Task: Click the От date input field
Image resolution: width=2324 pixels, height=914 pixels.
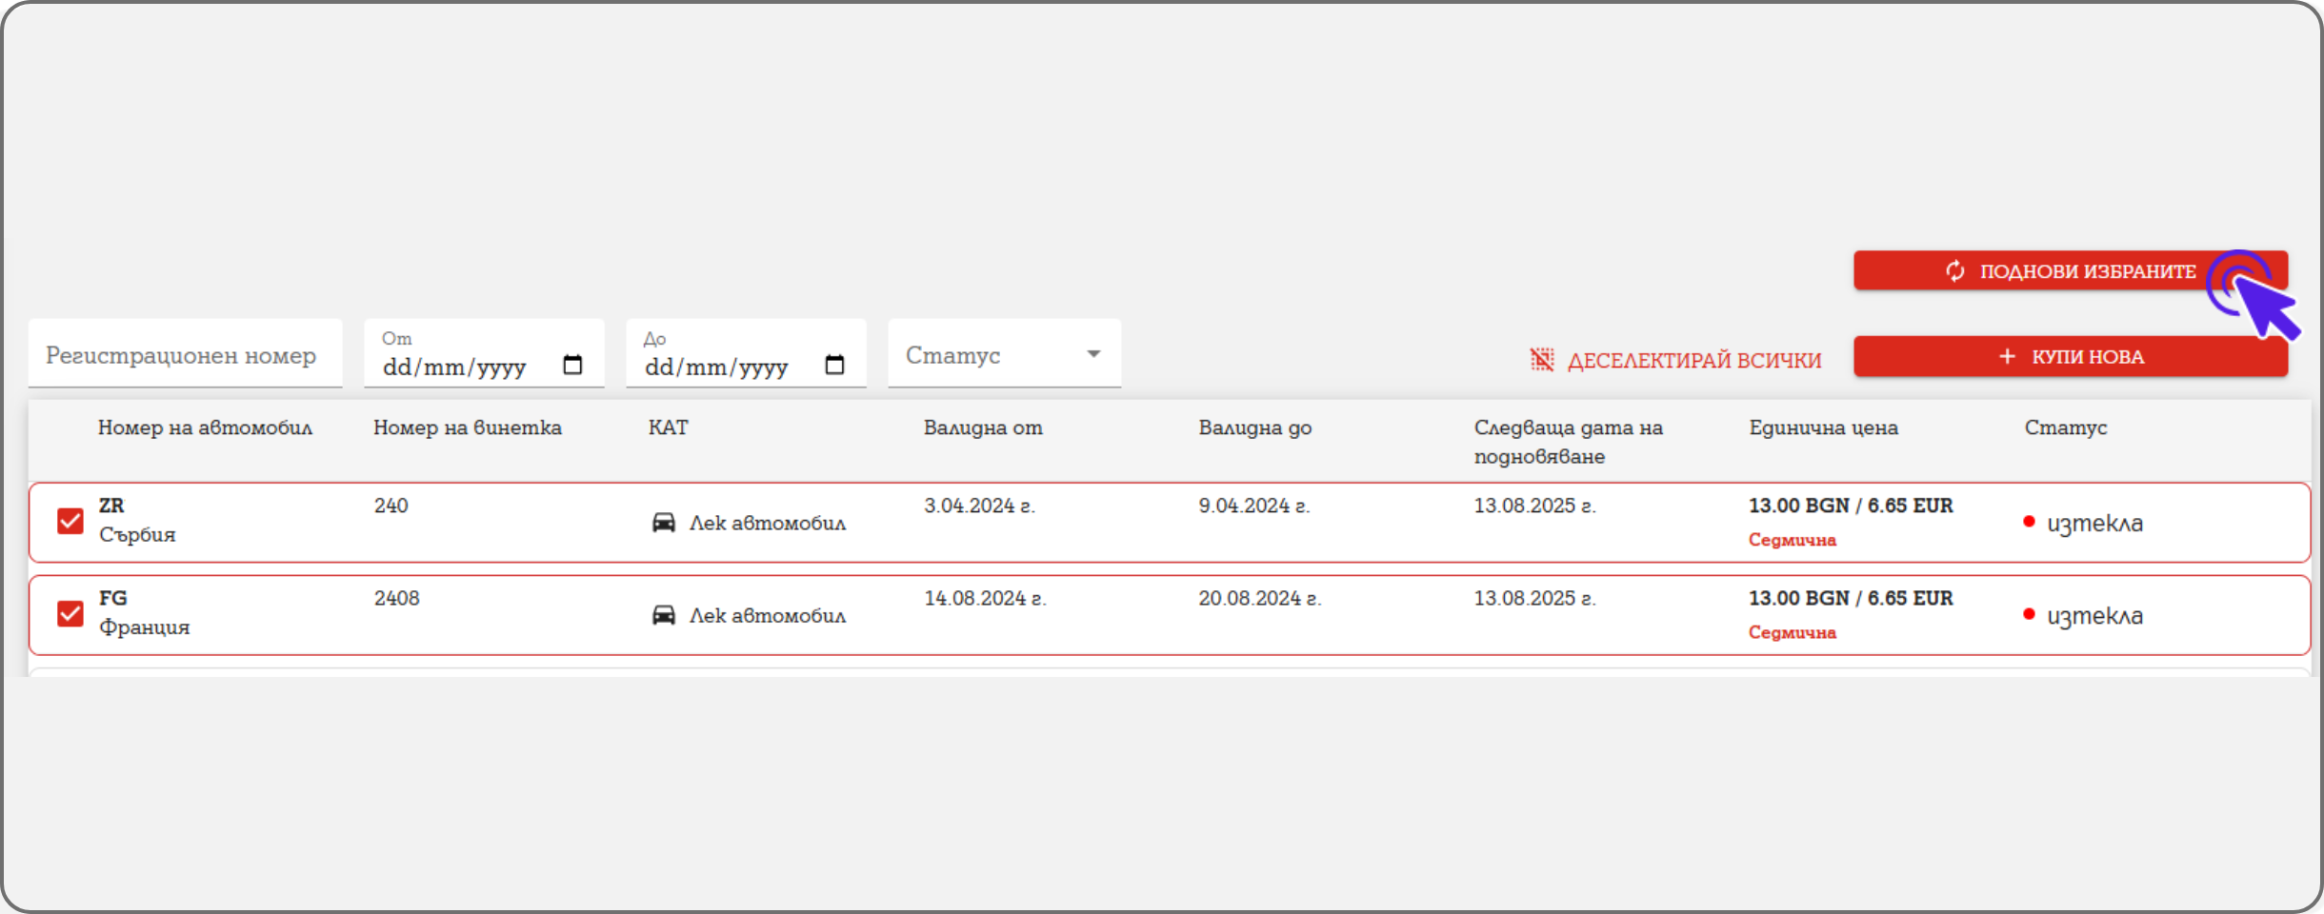Action: pos(457,367)
